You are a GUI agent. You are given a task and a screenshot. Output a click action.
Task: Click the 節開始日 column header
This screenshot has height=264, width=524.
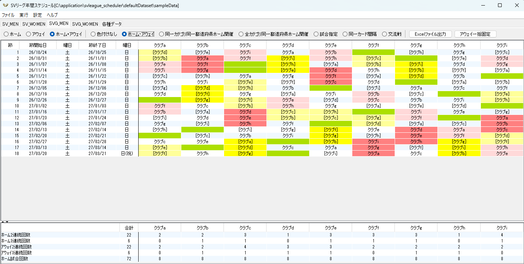tap(38, 45)
